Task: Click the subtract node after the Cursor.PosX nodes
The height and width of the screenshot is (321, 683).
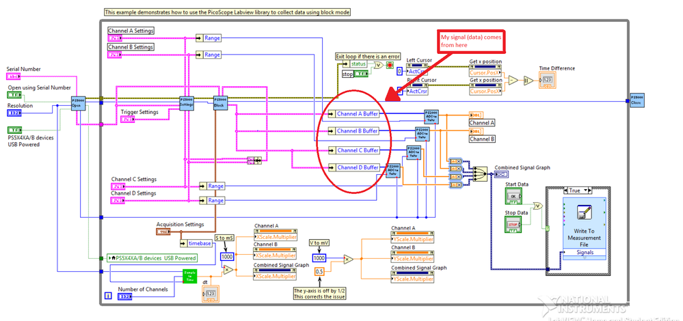Action: click(513, 81)
